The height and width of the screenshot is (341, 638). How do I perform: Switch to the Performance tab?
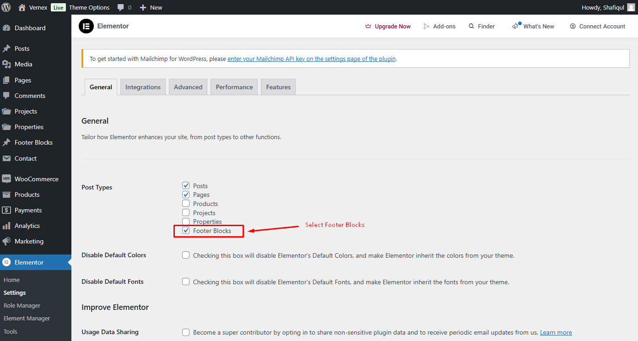coord(234,87)
